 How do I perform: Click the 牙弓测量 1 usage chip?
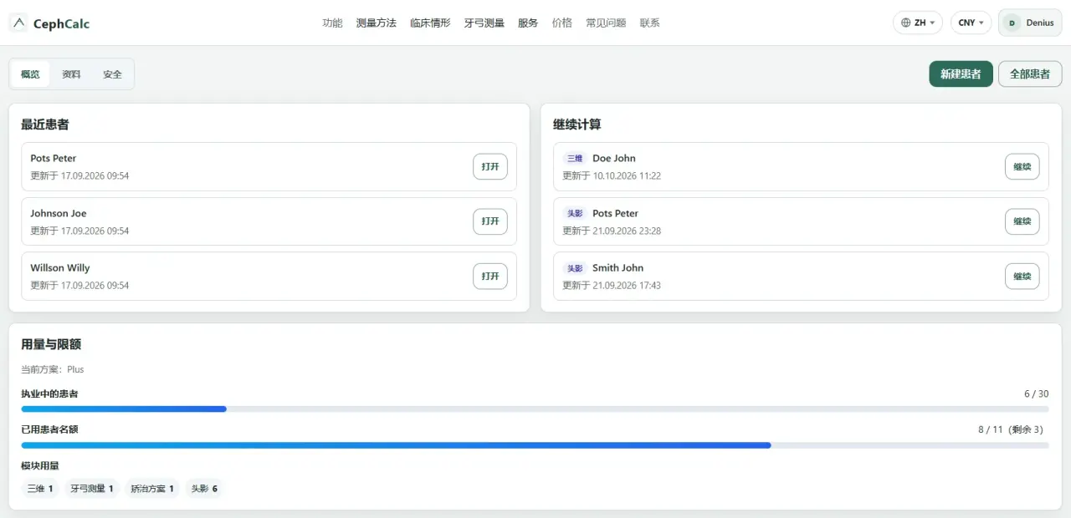click(x=92, y=489)
